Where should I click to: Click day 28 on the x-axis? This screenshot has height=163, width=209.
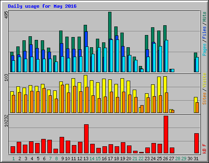tap(178, 159)
